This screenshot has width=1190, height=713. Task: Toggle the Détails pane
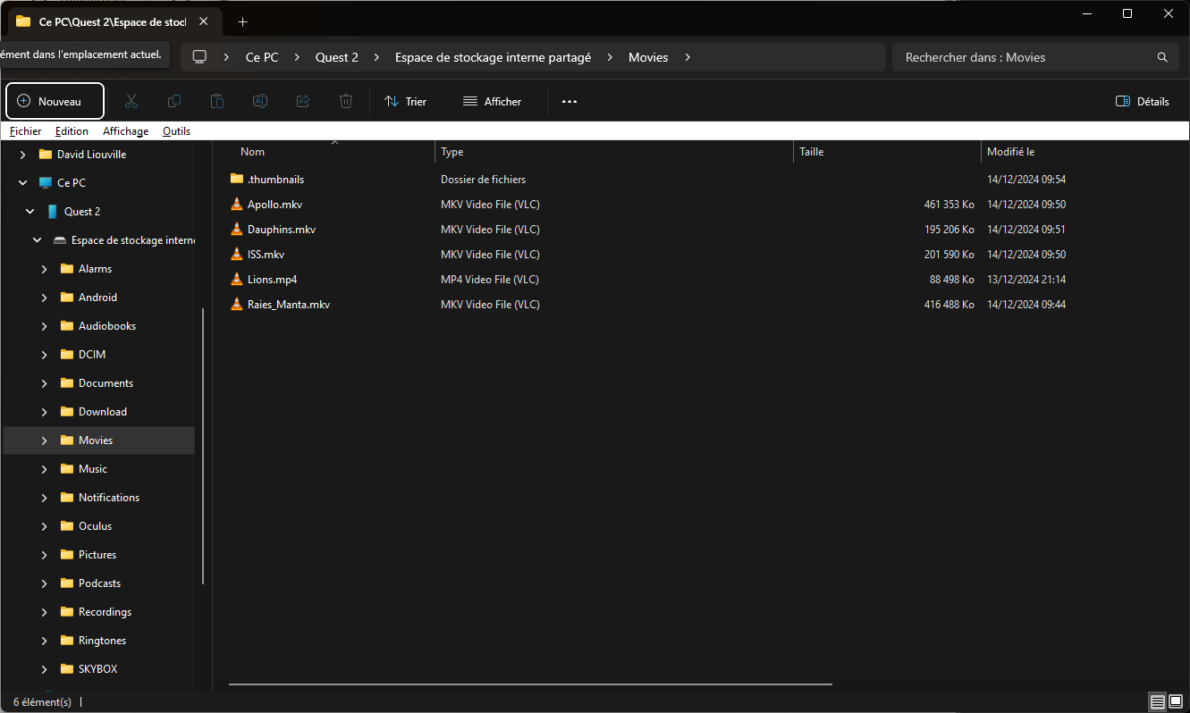pyautogui.click(x=1143, y=102)
